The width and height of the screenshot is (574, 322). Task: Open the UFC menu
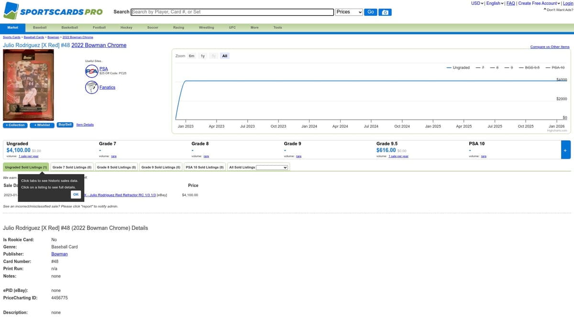click(x=232, y=28)
